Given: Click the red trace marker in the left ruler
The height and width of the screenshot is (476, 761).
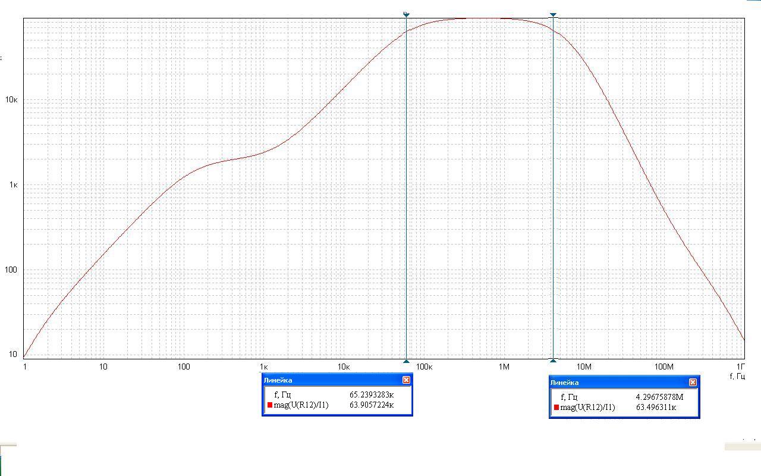Looking at the screenshot, I should coord(270,405).
